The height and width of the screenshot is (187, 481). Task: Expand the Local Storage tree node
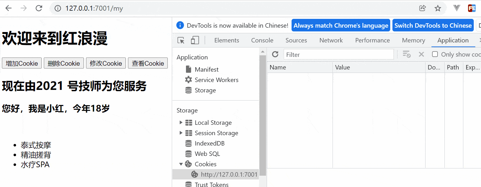pyautogui.click(x=181, y=122)
